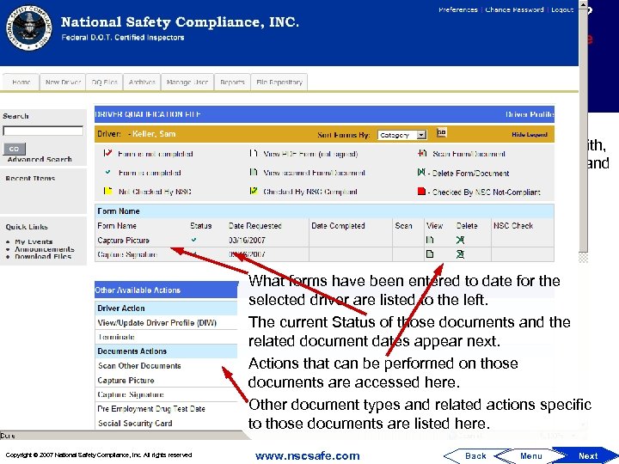Click the browser vertical scrollbar

click(583, 126)
